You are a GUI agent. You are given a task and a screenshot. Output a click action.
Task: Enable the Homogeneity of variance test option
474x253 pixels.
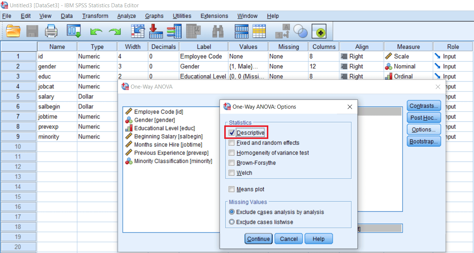[232, 153]
